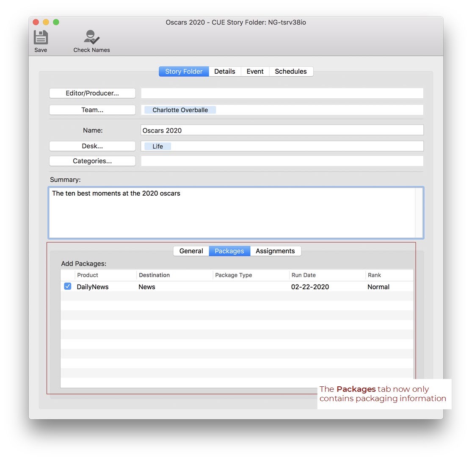Screen dimensions: 472x460
Task: Open the Team selection dialog
Action: pos(92,110)
